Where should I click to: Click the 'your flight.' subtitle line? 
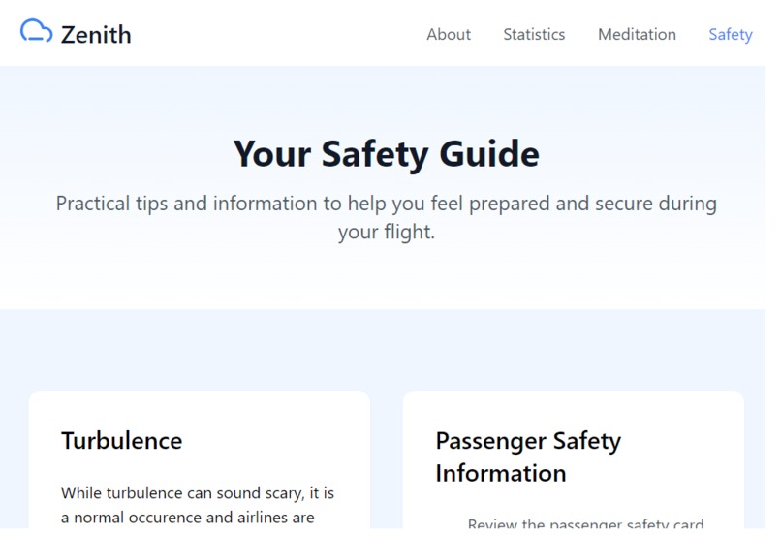(386, 233)
